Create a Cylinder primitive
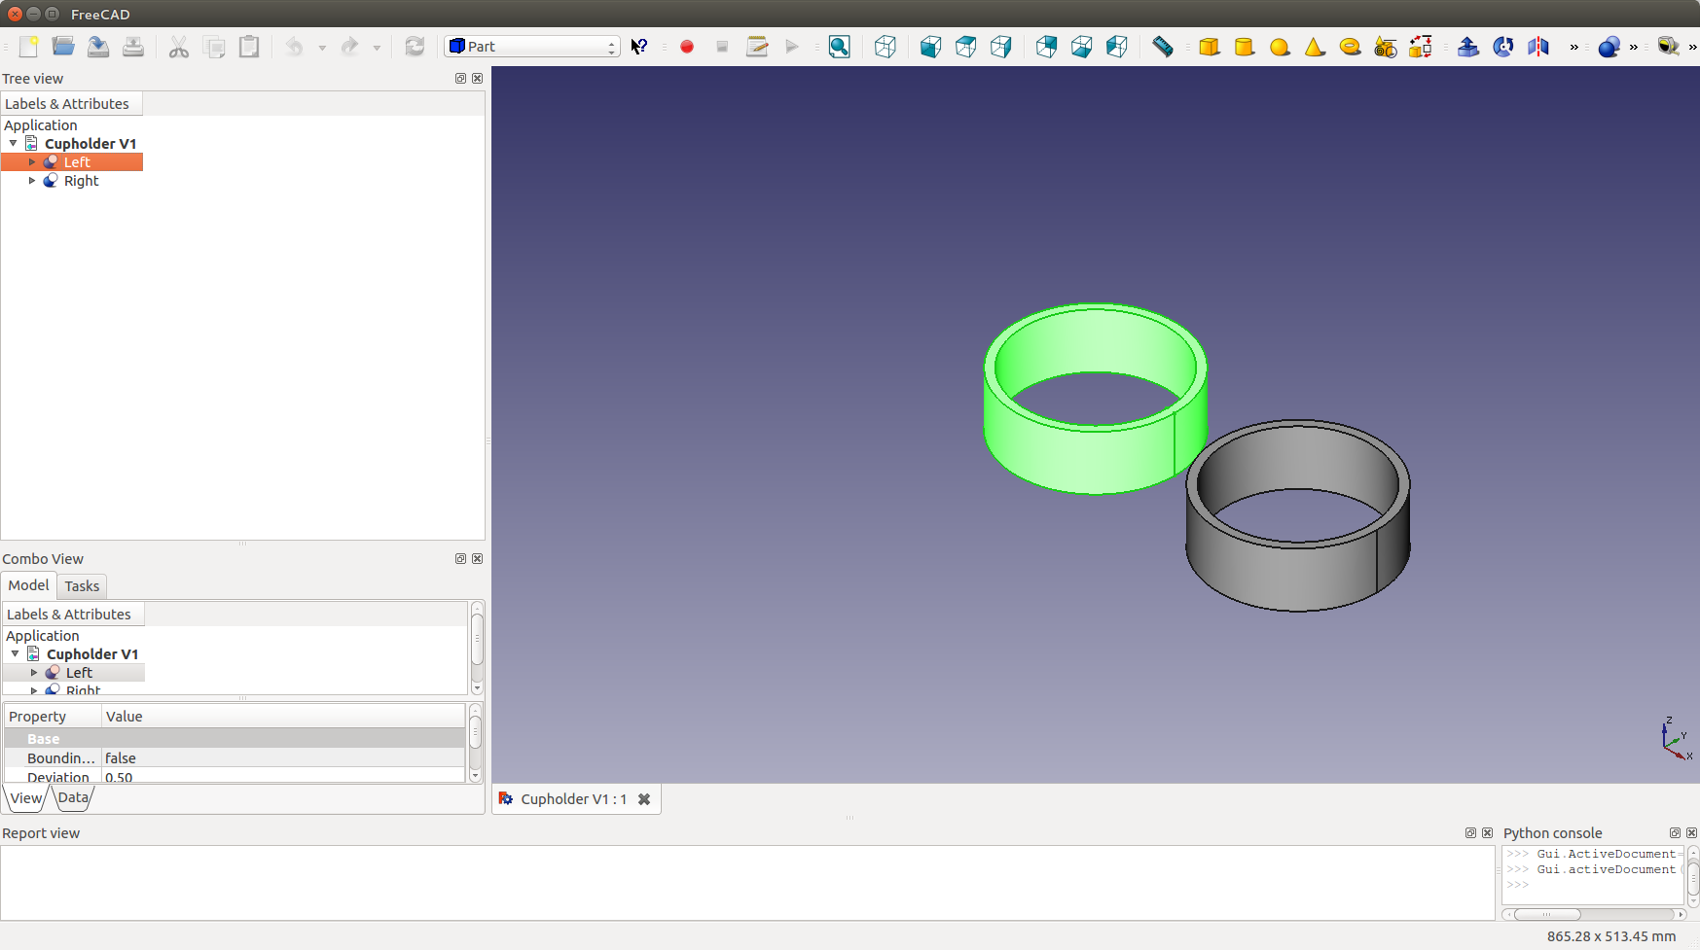This screenshot has height=950, width=1700. 1245,47
